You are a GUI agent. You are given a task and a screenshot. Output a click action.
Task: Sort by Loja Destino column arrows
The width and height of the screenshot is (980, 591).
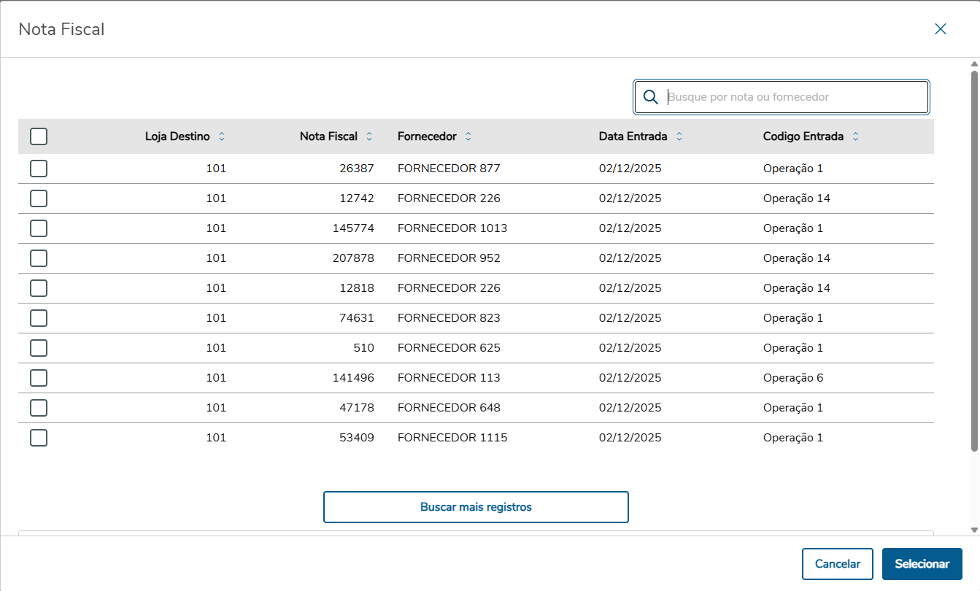222,136
